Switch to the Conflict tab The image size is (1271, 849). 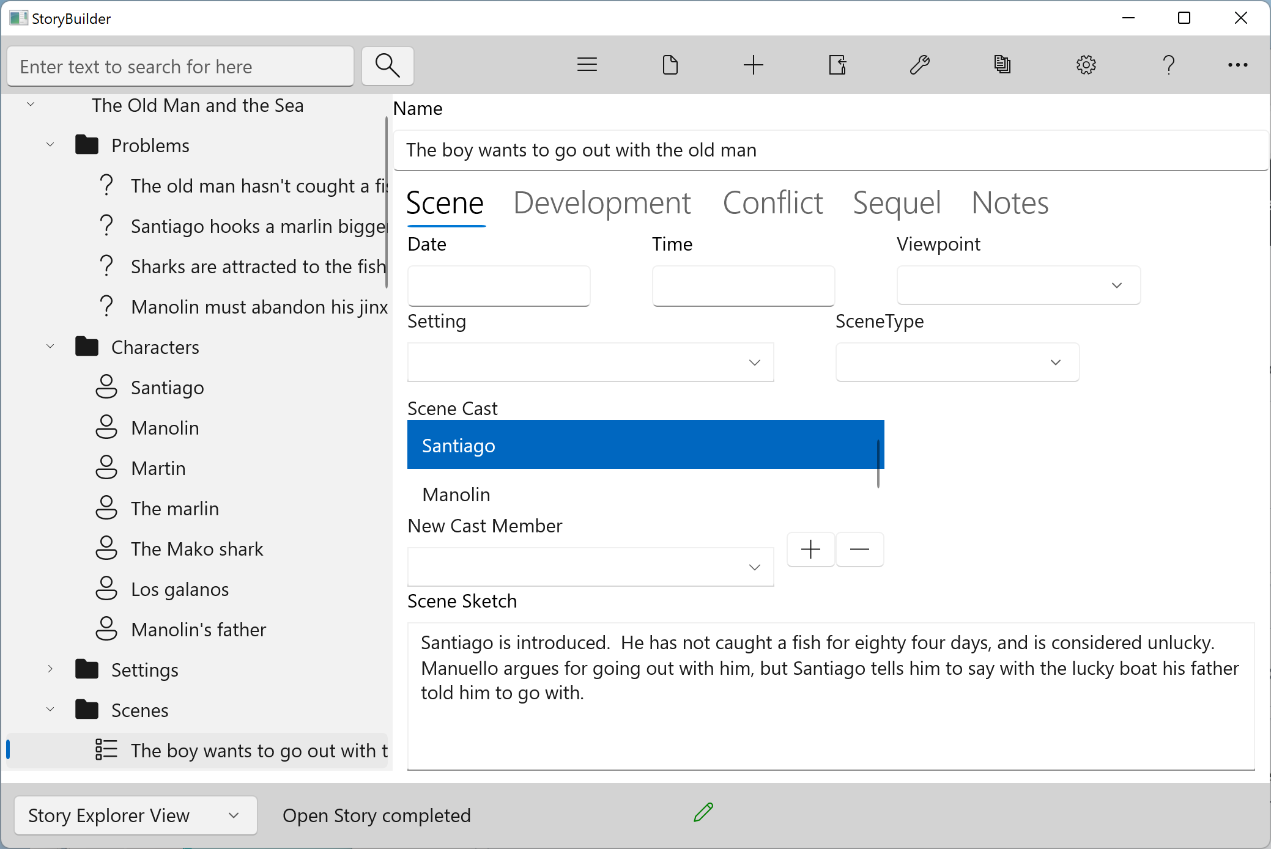click(x=773, y=203)
